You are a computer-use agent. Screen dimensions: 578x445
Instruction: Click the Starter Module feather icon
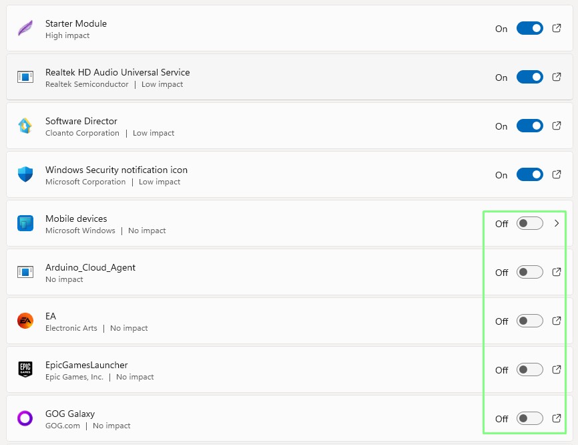coord(25,29)
